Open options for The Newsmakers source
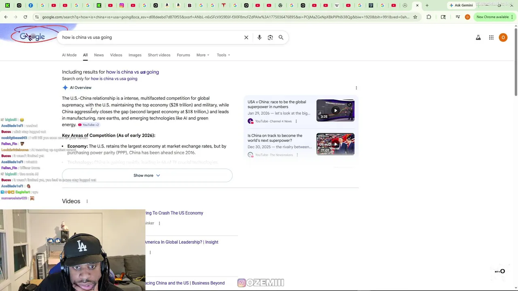Image resolution: width=518 pixels, height=291 pixels. 297,155
